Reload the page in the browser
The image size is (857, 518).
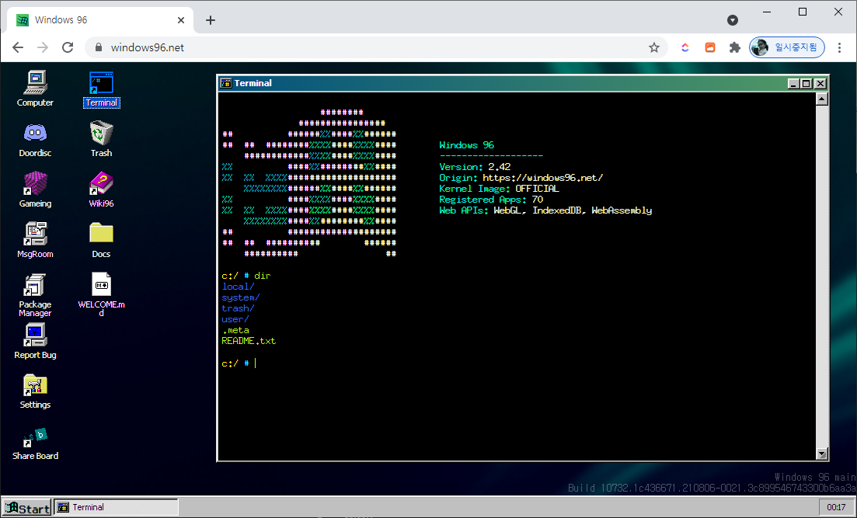click(68, 47)
